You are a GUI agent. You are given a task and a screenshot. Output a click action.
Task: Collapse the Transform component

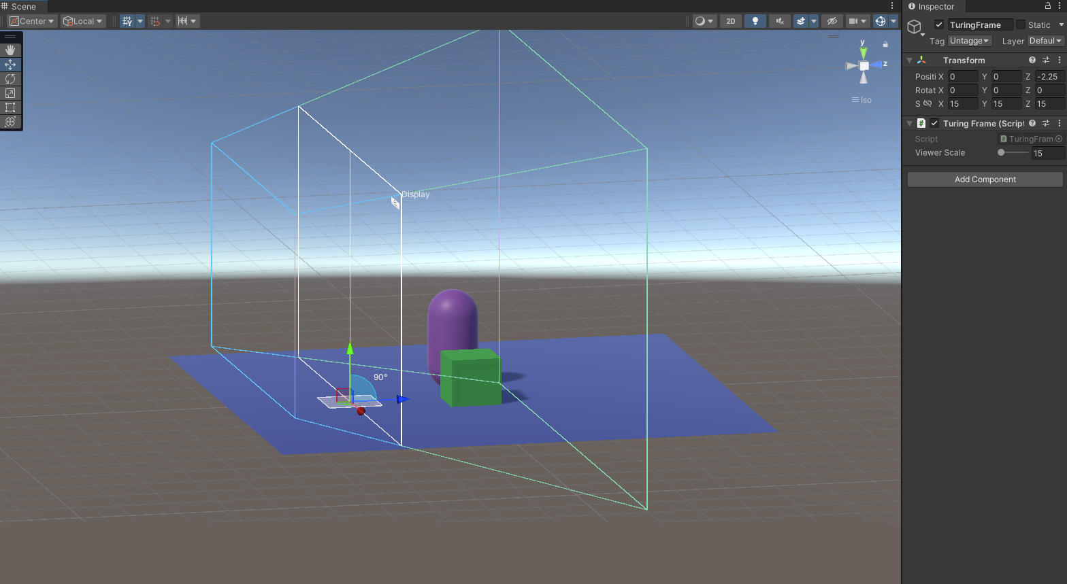[910, 60]
